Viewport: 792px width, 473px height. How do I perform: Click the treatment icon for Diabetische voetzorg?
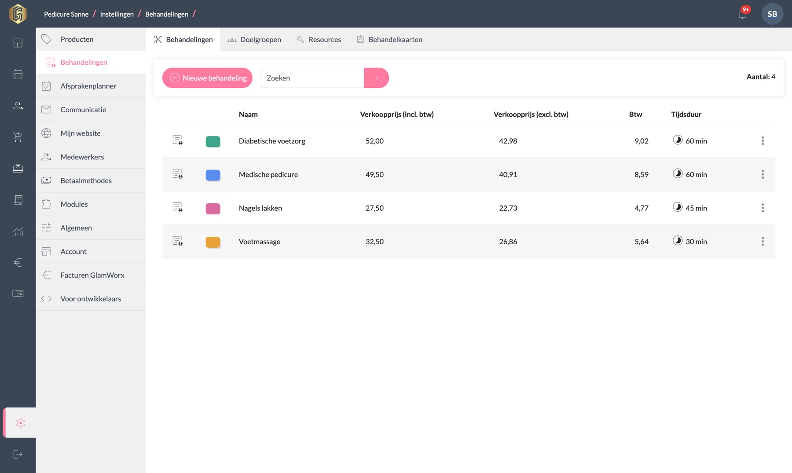coord(177,140)
